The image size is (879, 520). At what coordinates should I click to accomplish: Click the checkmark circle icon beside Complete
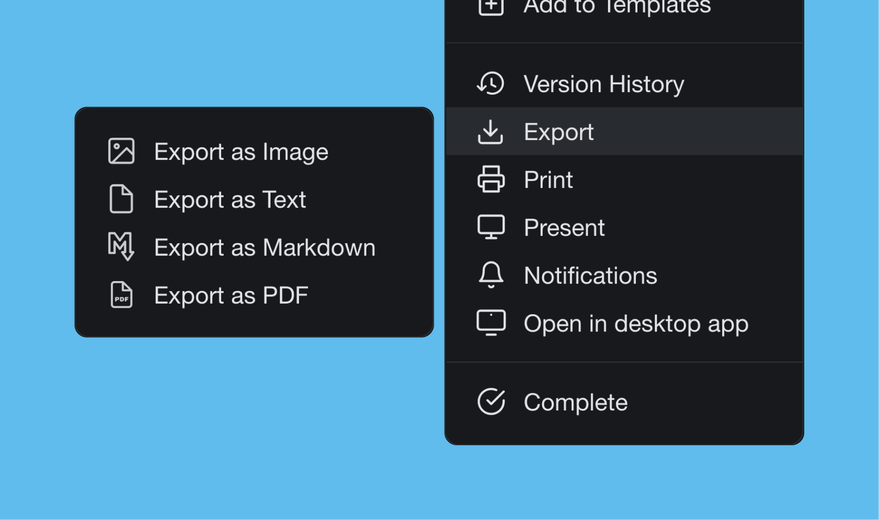pos(491,402)
